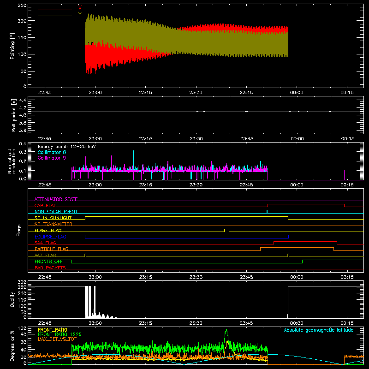This screenshot has width=369, height=369.
Task: Click 'Energy band: 12-25 keV' text
Action: coord(67,147)
